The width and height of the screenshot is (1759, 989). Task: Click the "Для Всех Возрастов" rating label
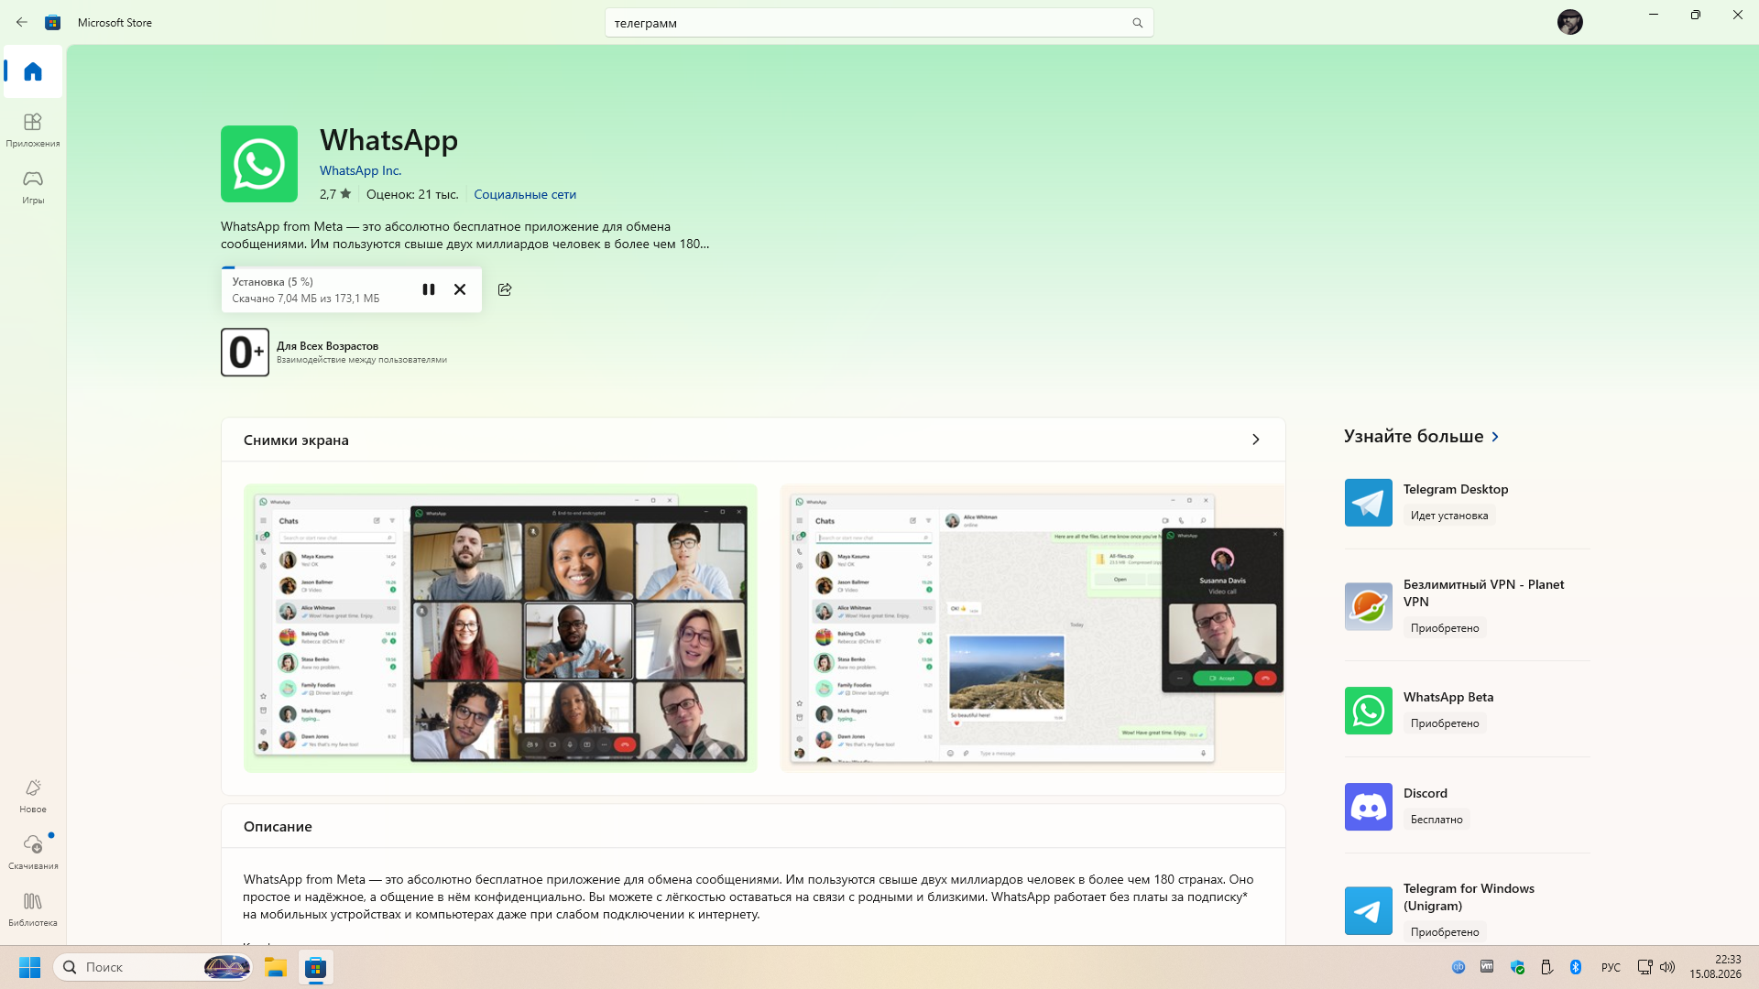(327, 346)
